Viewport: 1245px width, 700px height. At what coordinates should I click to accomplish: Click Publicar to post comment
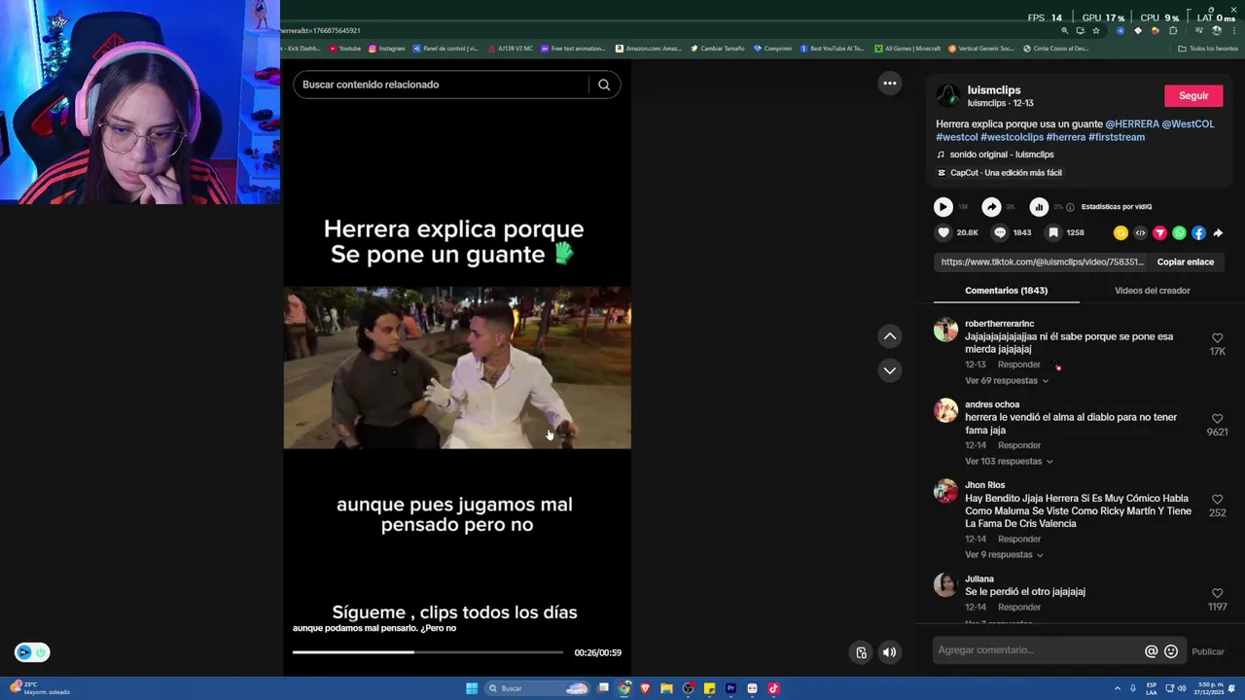(x=1207, y=651)
